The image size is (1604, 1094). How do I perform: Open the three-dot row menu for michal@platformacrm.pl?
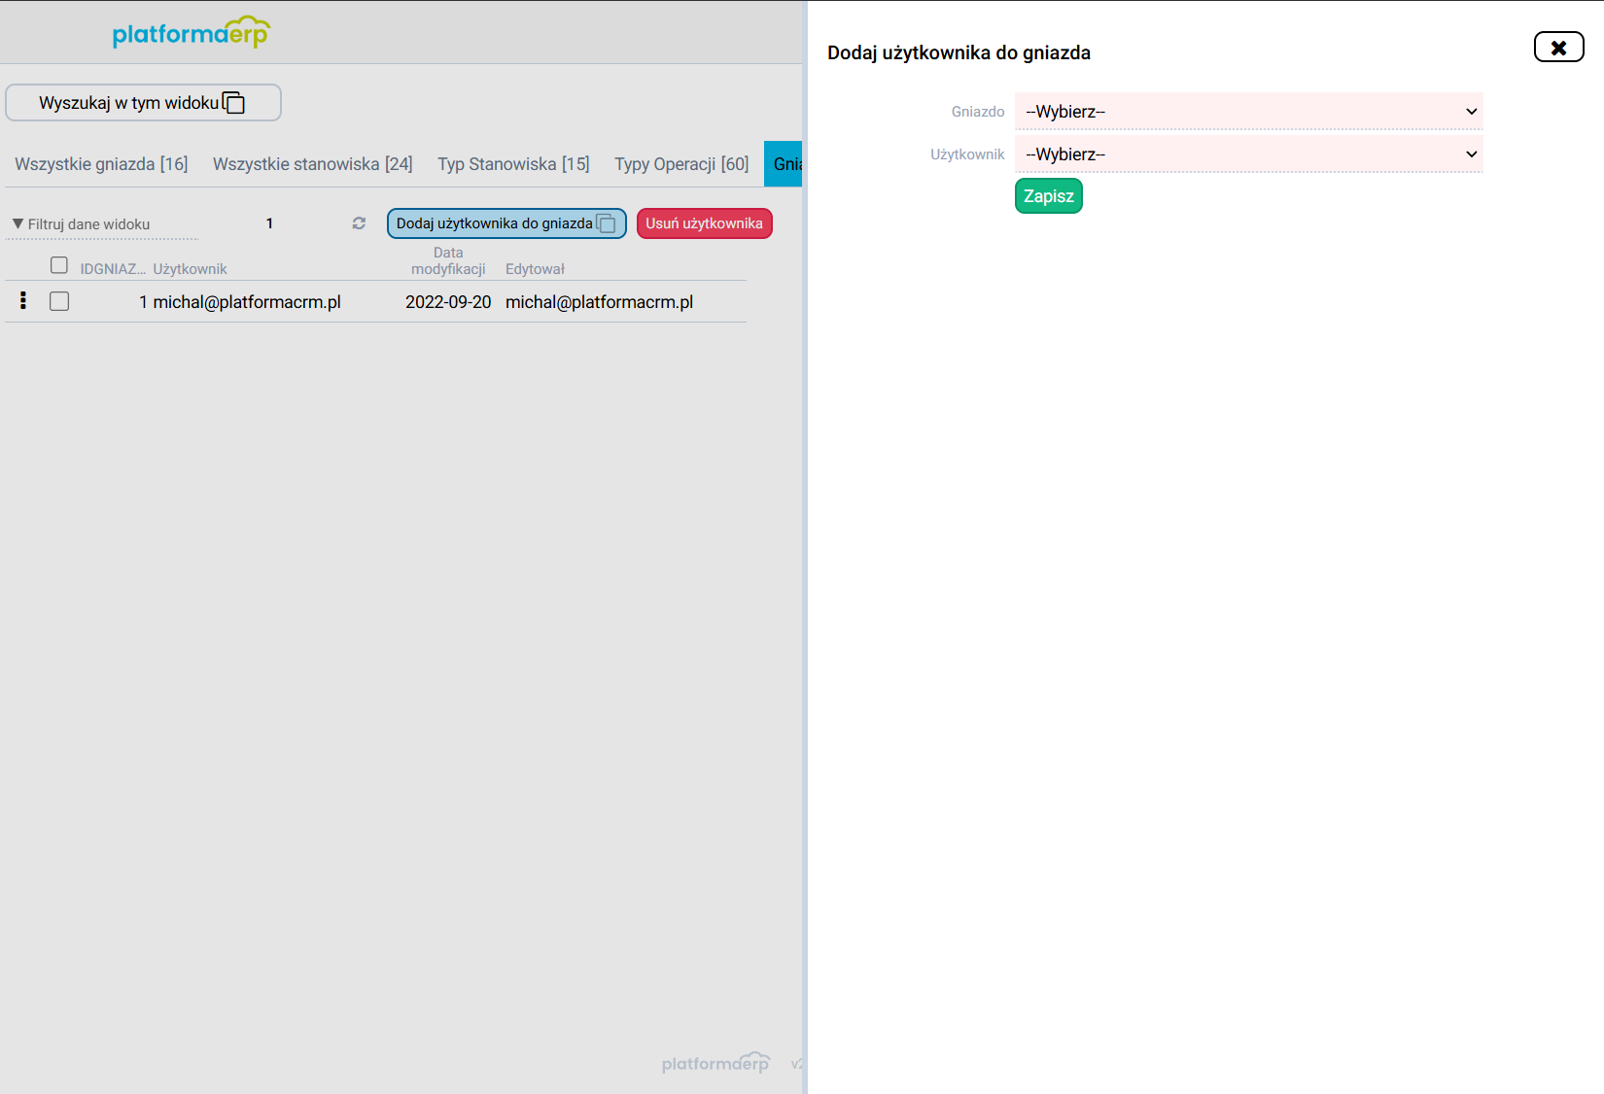click(x=23, y=301)
